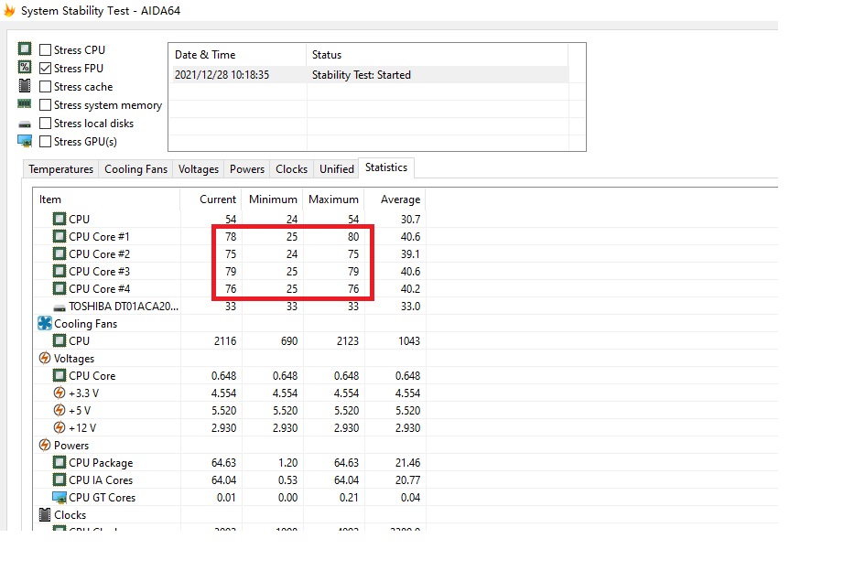The height and width of the screenshot is (571, 855).
Task: Select the Stability Test: Started log entry
Action: (x=361, y=75)
